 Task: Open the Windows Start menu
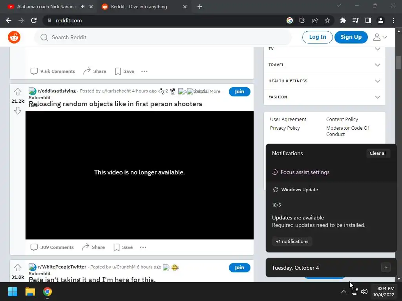point(13,292)
